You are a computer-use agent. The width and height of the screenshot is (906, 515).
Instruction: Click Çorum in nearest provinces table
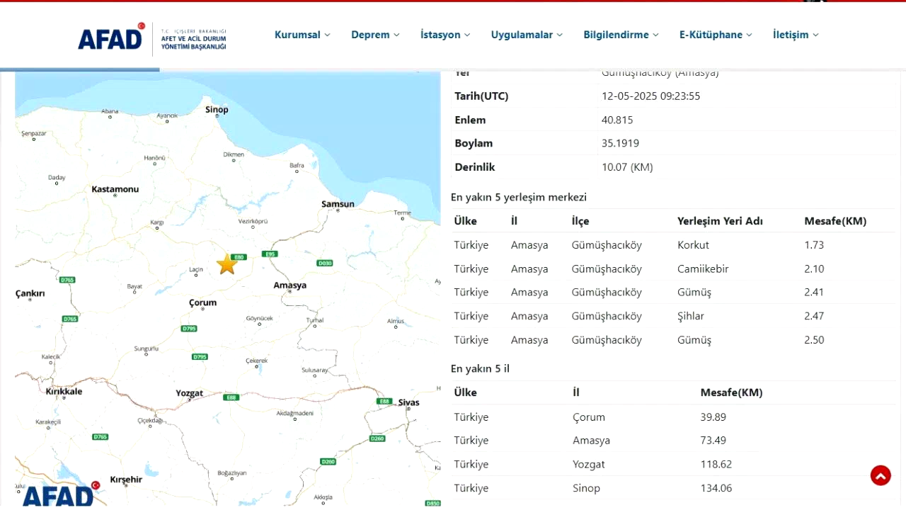pyautogui.click(x=589, y=417)
